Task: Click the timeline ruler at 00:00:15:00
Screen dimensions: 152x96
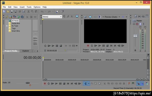Action: (60, 60)
